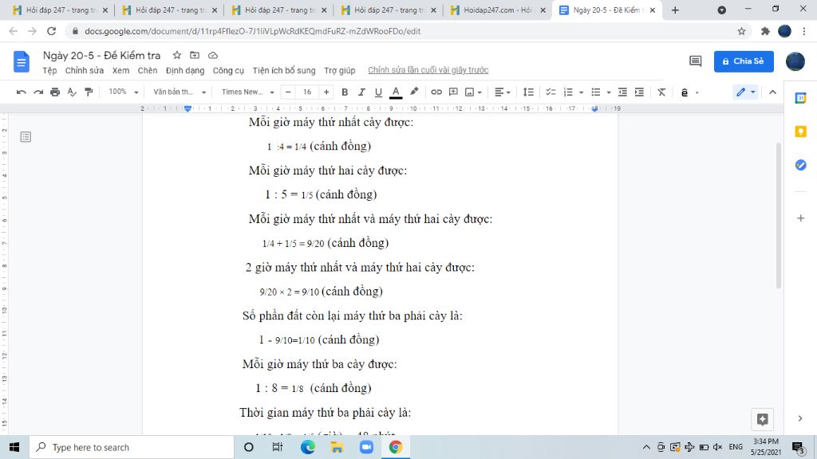View document cloud save status
The width and height of the screenshot is (817, 459).
212,55
